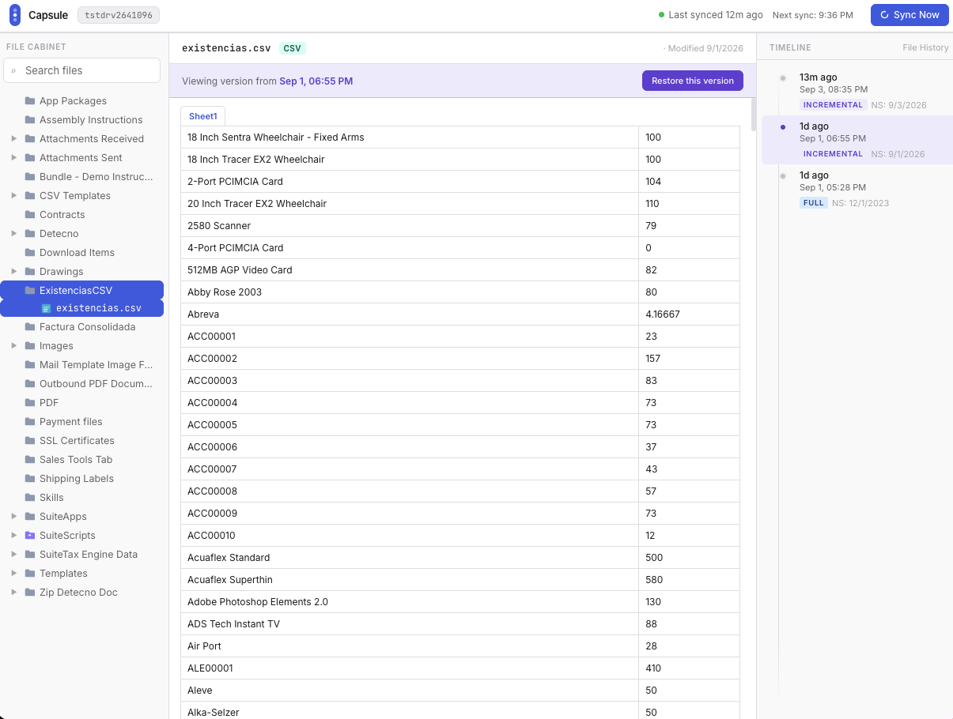The width and height of the screenshot is (953, 719).
Task: Expand the Images folder
Action: coord(14,346)
